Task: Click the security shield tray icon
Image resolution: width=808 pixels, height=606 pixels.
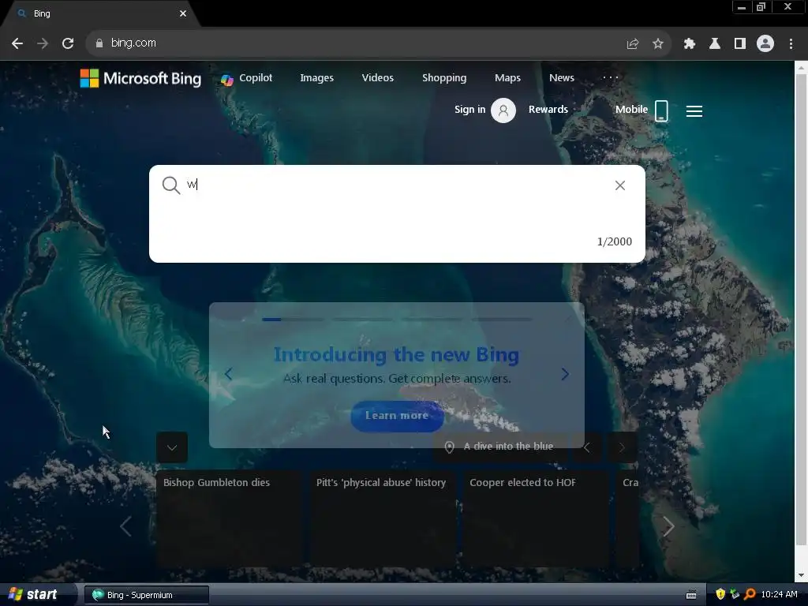Action: pos(720,595)
